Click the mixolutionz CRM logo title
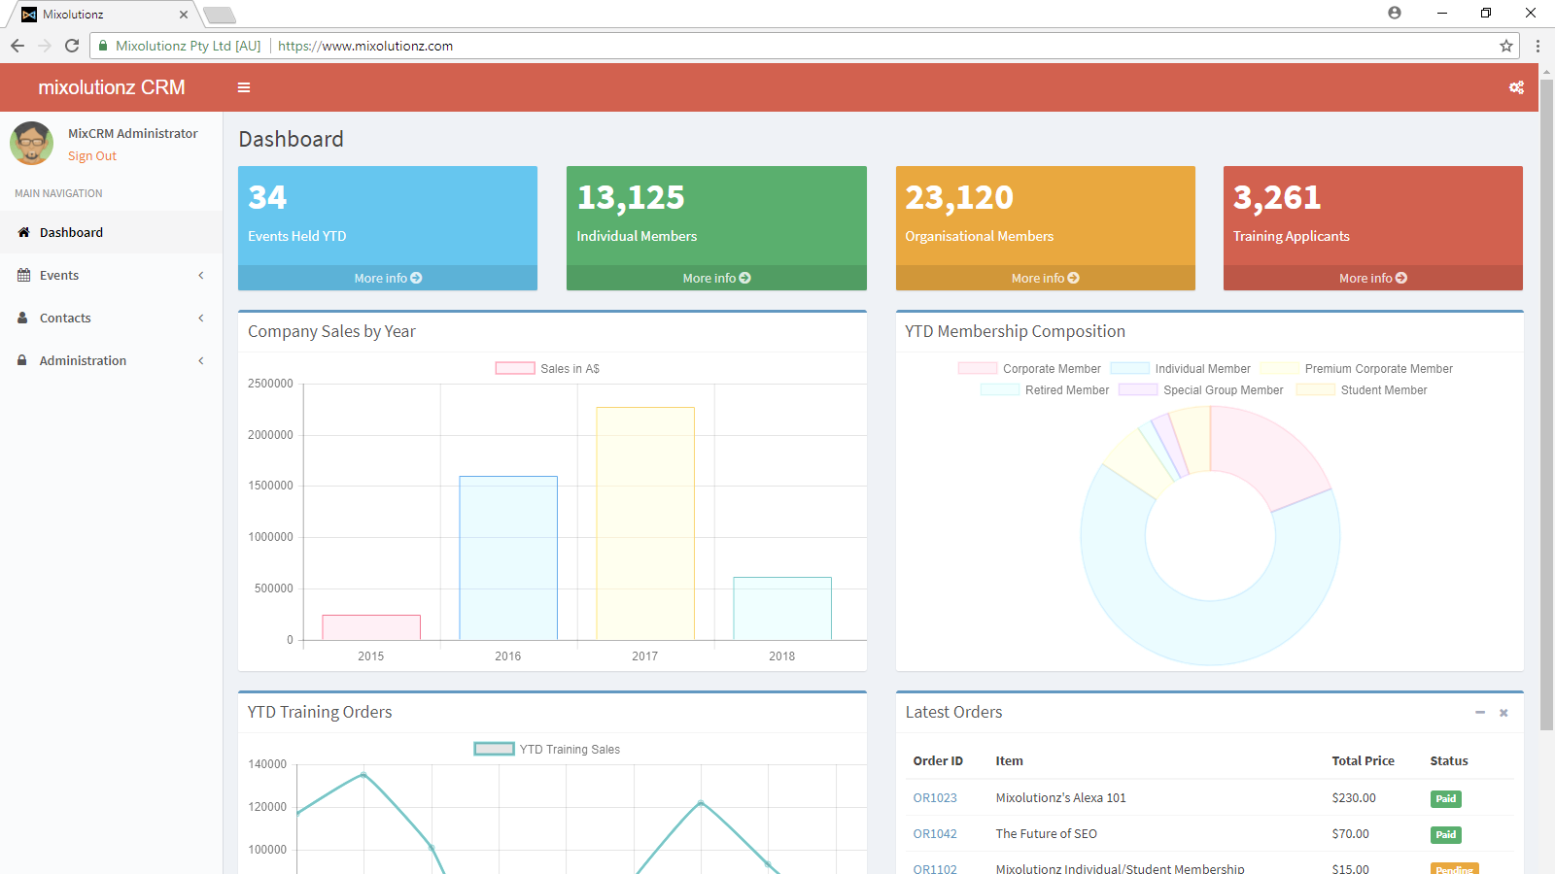Image resolution: width=1555 pixels, height=874 pixels. pyautogui.click(x=112, y=87)
